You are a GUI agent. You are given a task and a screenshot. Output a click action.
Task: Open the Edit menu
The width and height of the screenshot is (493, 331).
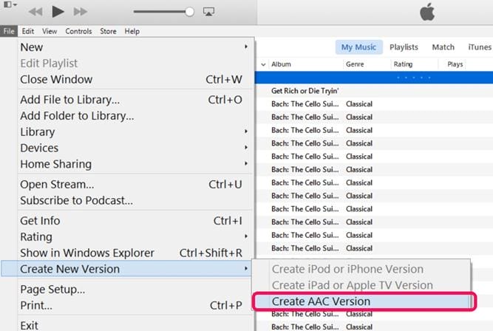point(28,32)
